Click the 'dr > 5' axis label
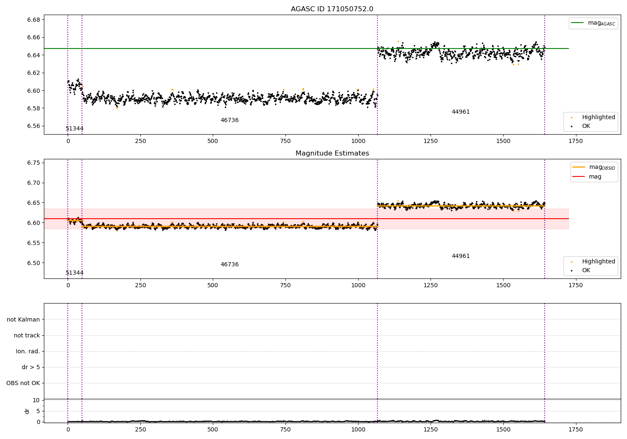This screenshot has height=439, width=627. pyautogui.click(x=31, y=367)
